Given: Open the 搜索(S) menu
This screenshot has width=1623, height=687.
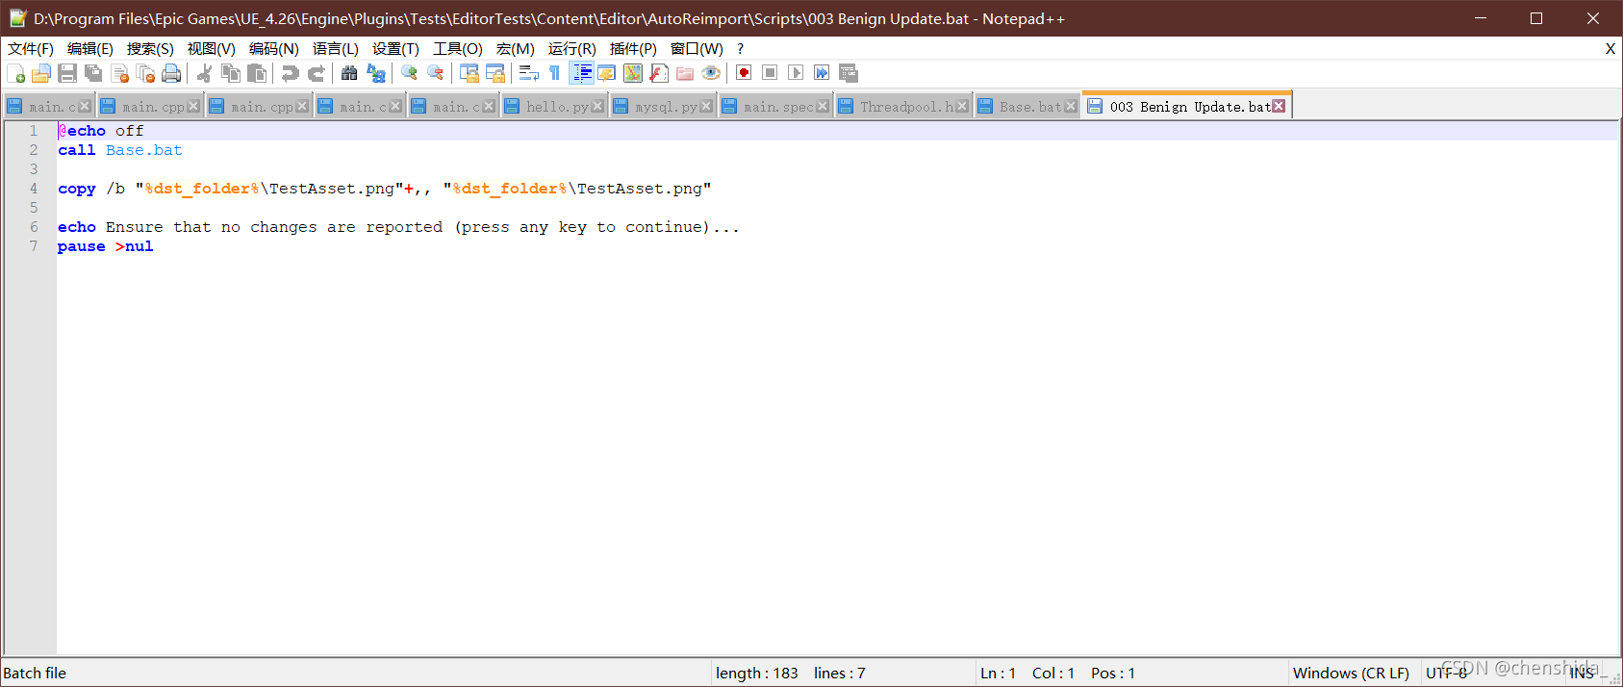Looking at the screenshot, I should (150, 48).
